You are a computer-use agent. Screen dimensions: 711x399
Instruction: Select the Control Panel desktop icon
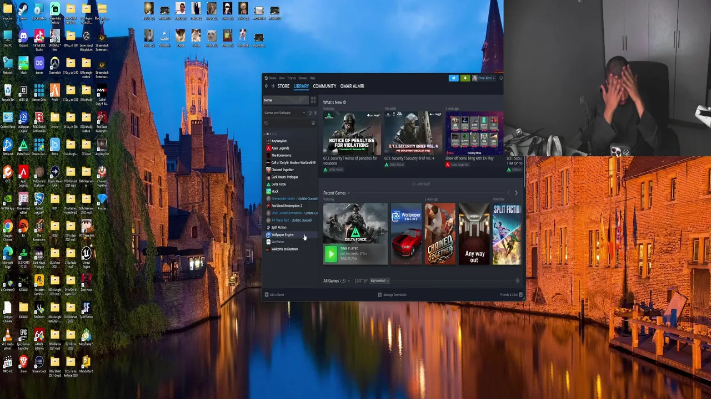pyautogui.click(x=8, y=121)
